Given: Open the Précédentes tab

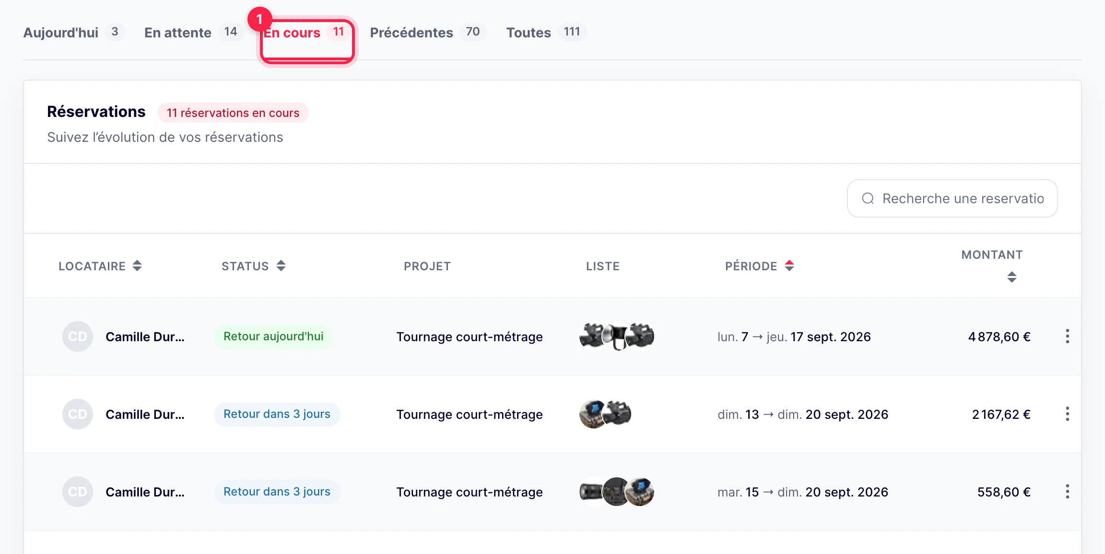Looking at the screenshot, I should tap(428, 33).
